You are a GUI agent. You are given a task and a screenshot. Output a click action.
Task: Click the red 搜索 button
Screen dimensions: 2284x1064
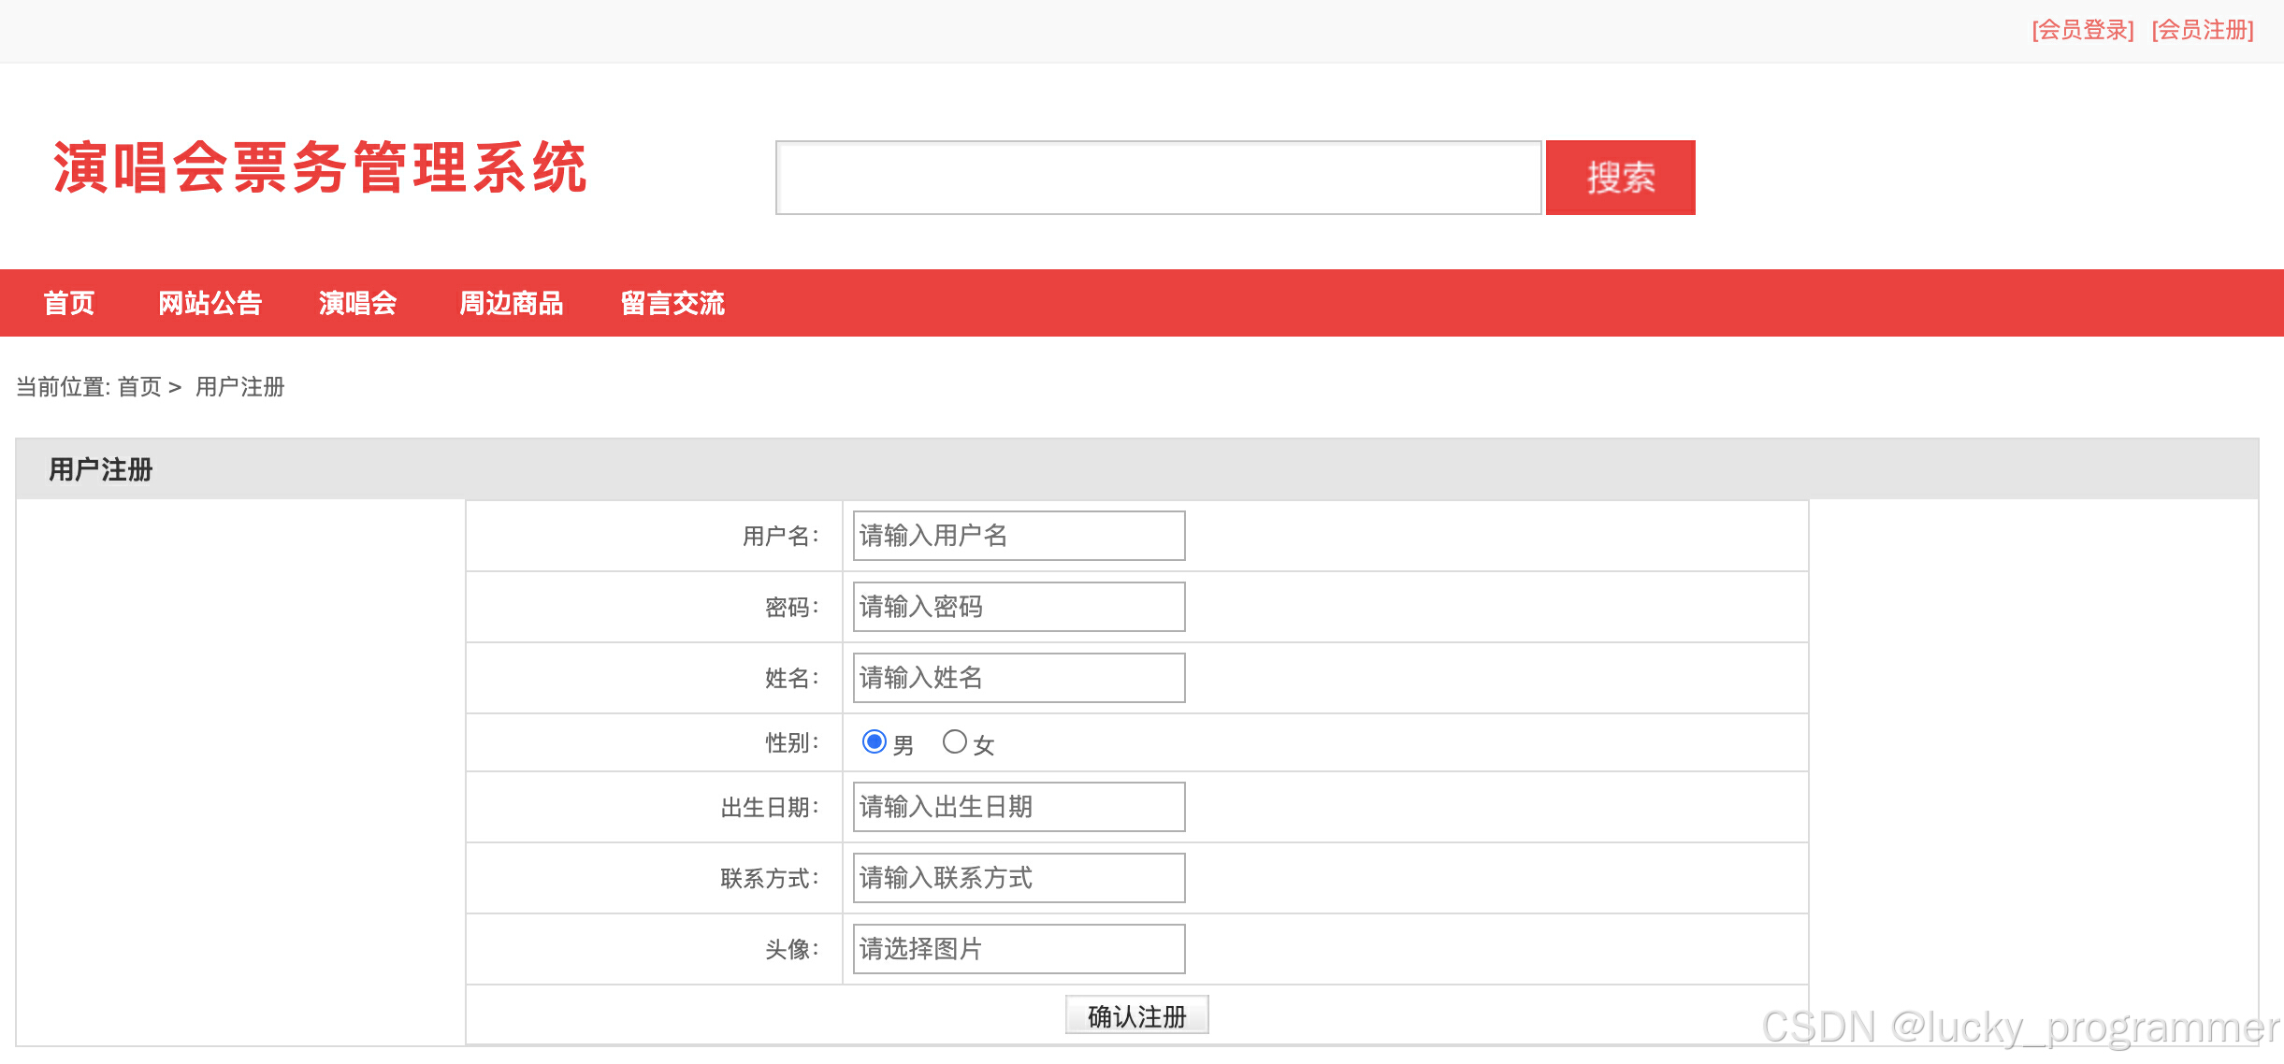click(1620, 178)
